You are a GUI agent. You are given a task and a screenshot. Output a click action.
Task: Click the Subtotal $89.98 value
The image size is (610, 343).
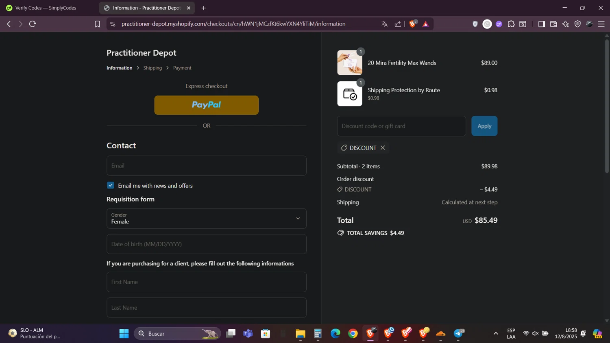tap(489, 166)
